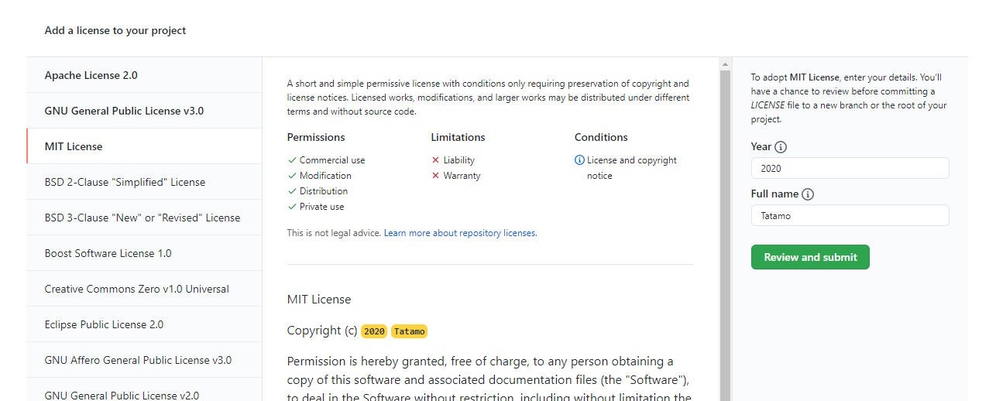Open Learn more about repository licenses link
The height and width of the screenshot is (401, 989).
coord(460,233)
